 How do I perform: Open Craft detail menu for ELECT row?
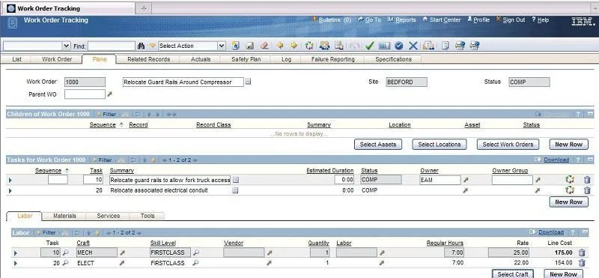coord(122,263)
